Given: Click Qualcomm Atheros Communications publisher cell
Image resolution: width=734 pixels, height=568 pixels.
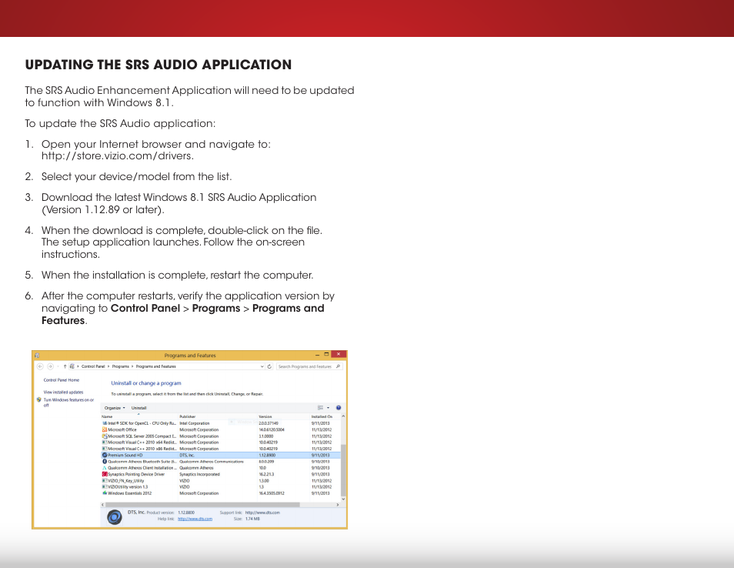Looking at the screenshot, I should tap(212, 462).
